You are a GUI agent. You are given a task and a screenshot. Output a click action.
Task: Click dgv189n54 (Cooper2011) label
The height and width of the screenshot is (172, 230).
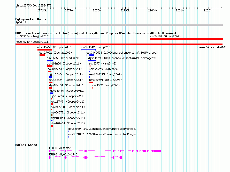(68, 123)
